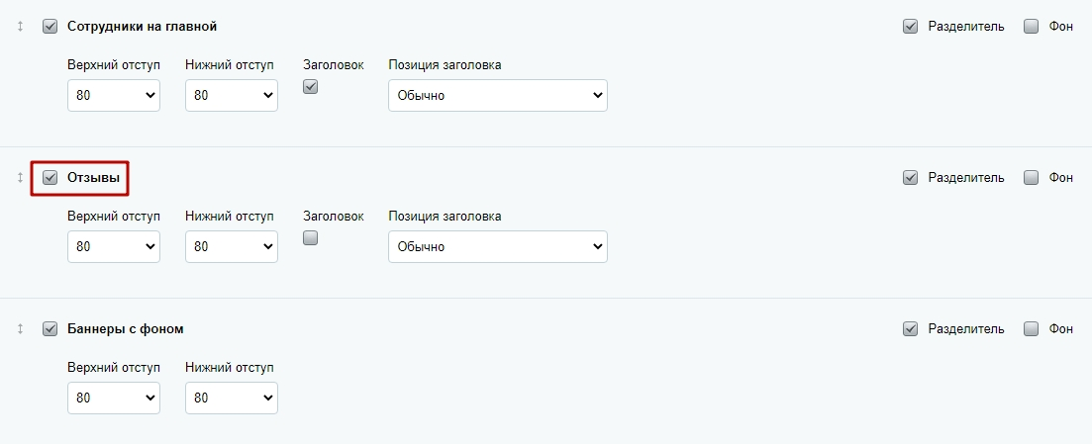Viewport: 1092px width, 444px height.
Task: Enable Фон checkbox for the Отзывы block
Action: [1031, 178]
